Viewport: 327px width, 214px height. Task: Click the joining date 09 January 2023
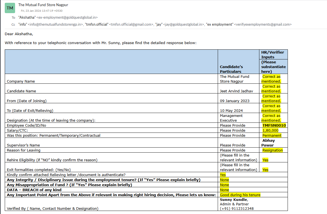[x=234, y=101]
